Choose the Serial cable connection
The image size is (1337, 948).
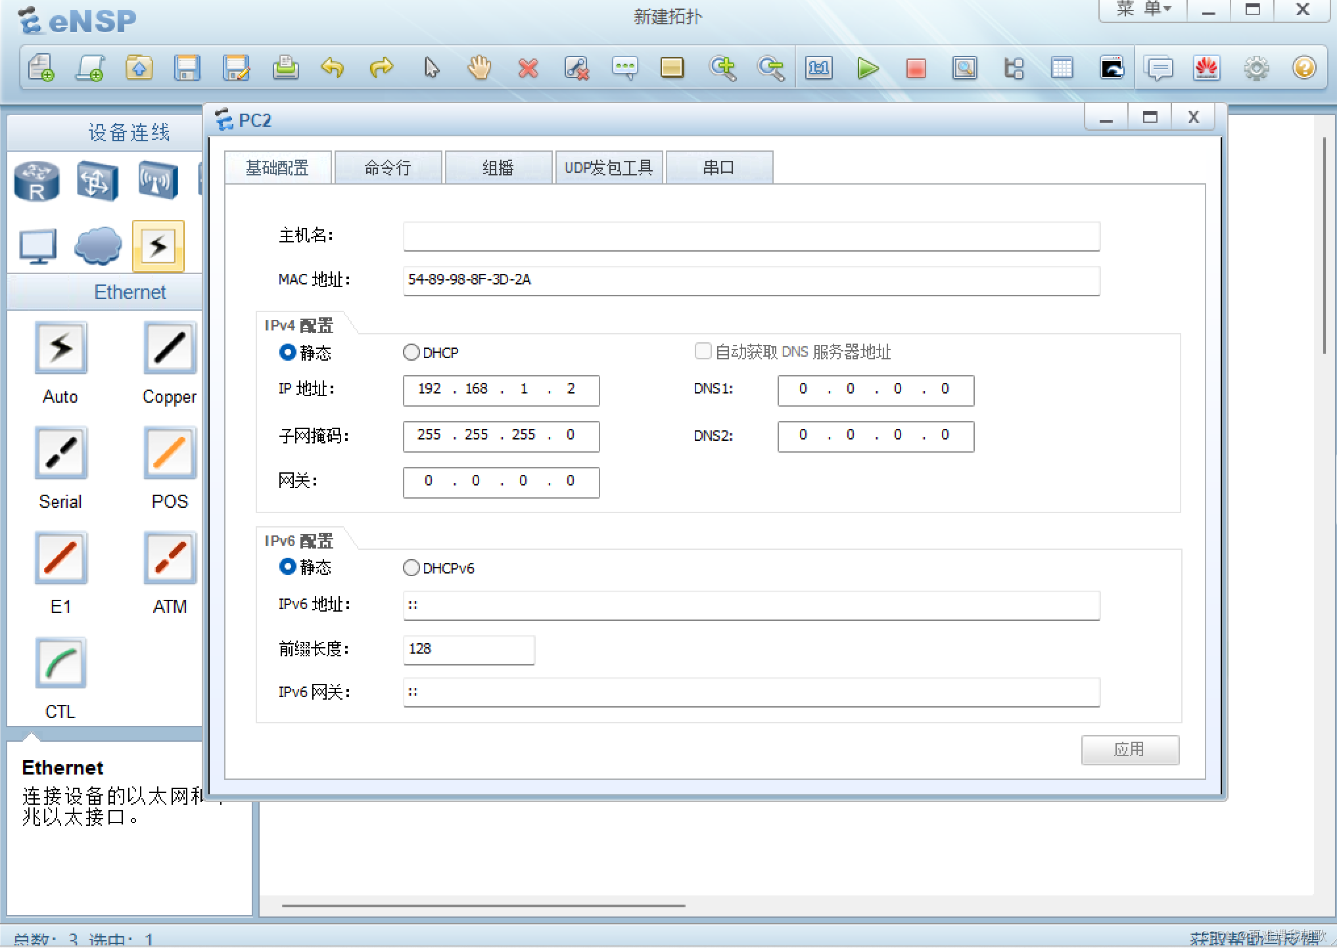click(x=60, y=453)
